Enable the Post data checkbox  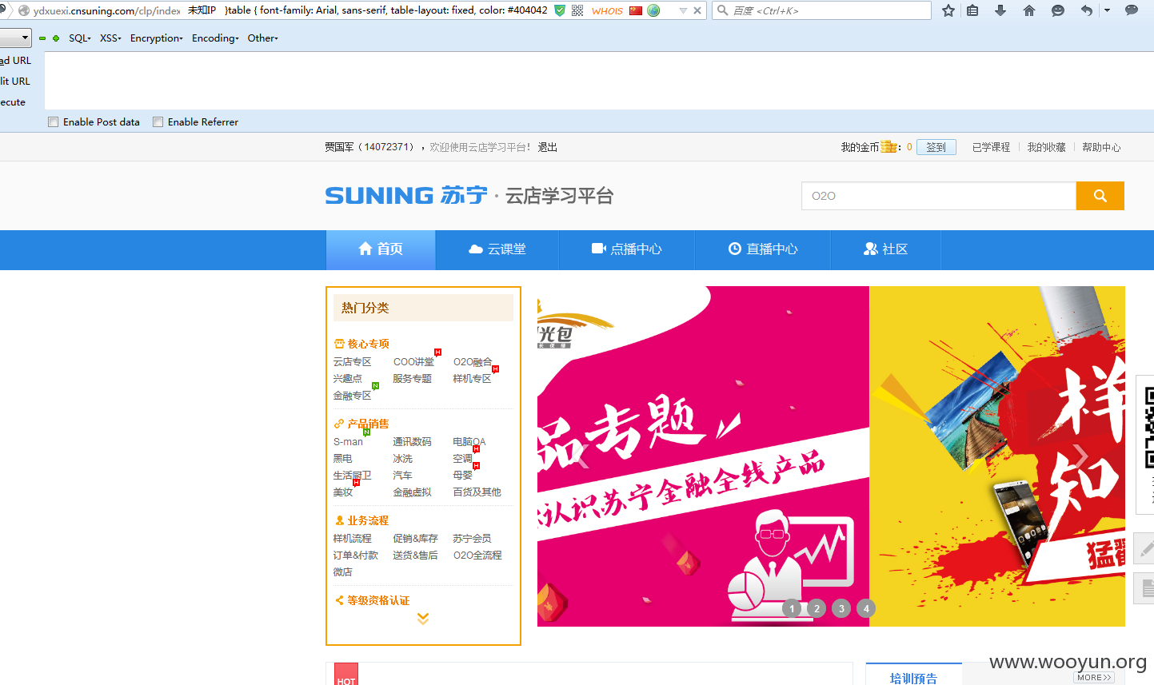(54, 122)
